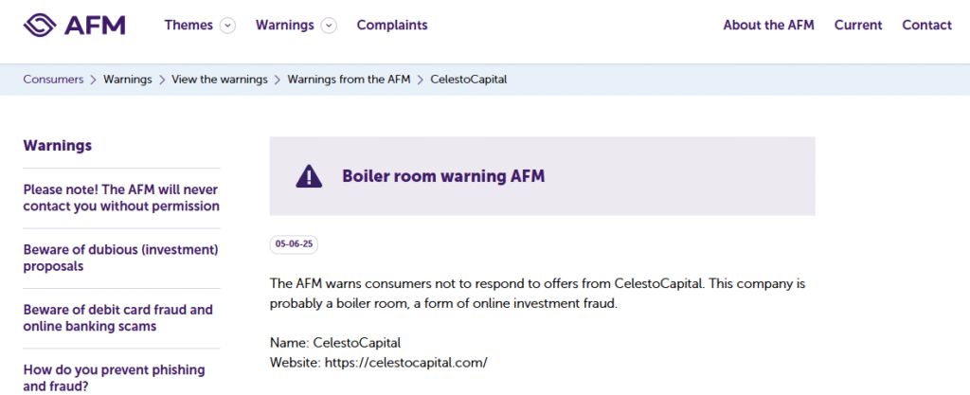Expand the Warnings dropdown chevron
The height and width of the screenshot is (395, 970).
pos(329,26)
